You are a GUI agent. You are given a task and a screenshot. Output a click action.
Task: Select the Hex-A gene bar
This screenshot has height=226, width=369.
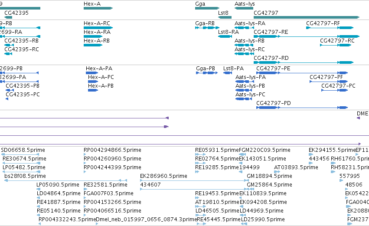click(x=98, y=8)
